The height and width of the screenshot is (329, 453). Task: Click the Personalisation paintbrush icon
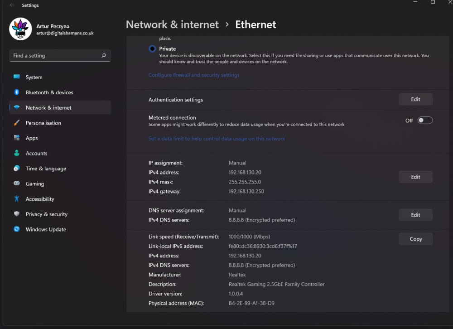pos(17,122)
